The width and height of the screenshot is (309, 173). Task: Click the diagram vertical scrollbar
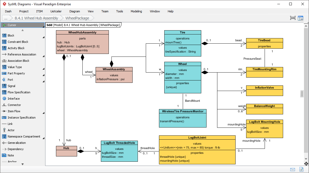[302, 93]
